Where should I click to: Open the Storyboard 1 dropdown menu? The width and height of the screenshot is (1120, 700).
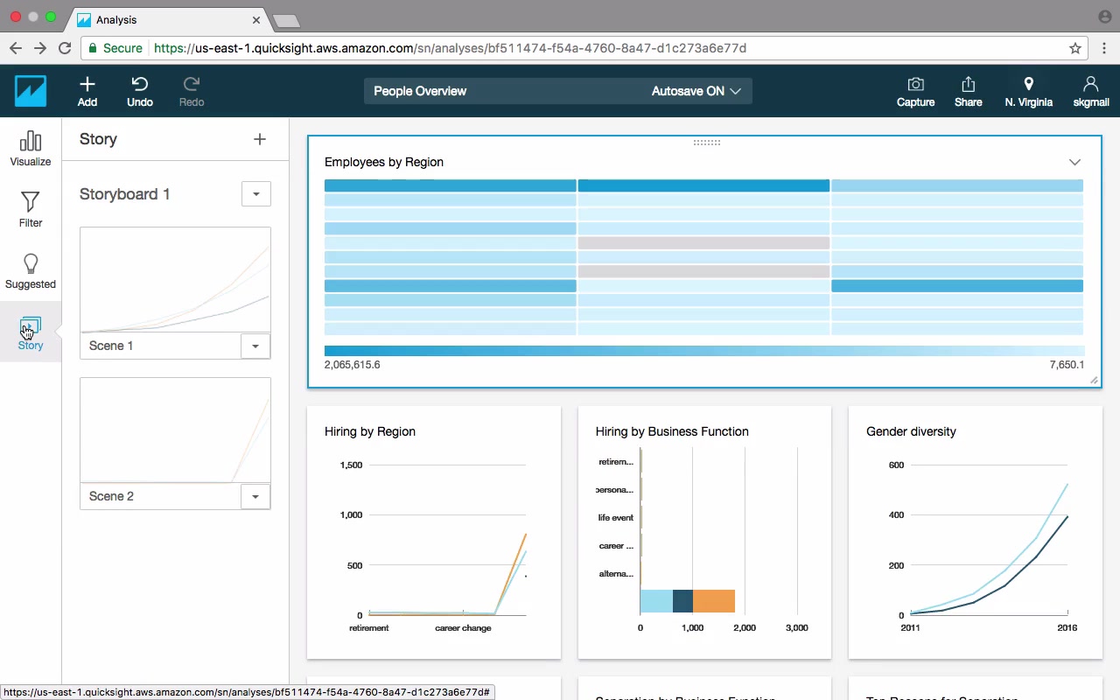[x=256, y=194]
